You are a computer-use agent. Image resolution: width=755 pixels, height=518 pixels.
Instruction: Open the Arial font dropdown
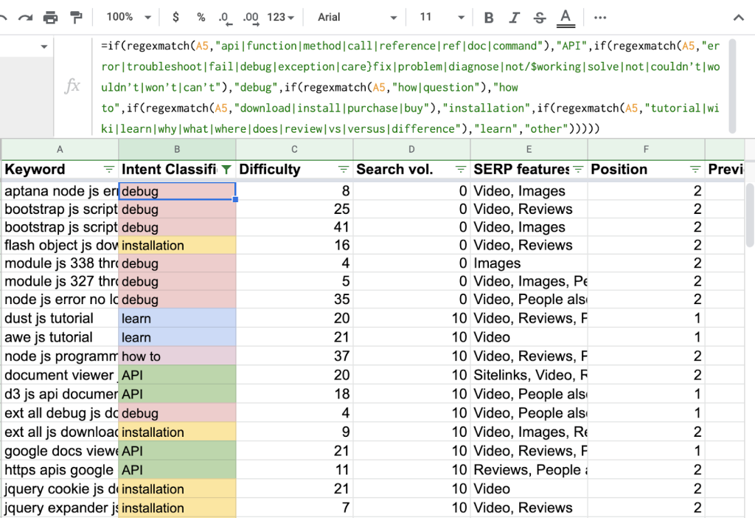[x=358, y=18]
